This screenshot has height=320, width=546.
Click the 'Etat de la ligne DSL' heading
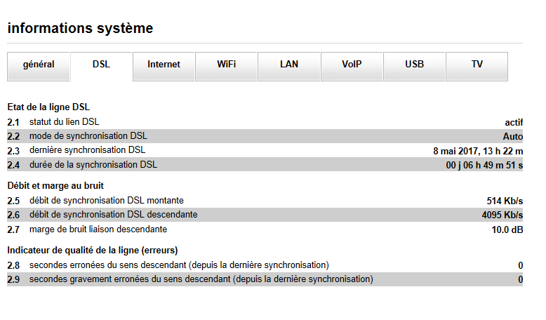[x=48, y=107]
